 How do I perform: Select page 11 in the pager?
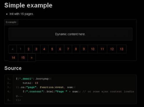point(102,49)
